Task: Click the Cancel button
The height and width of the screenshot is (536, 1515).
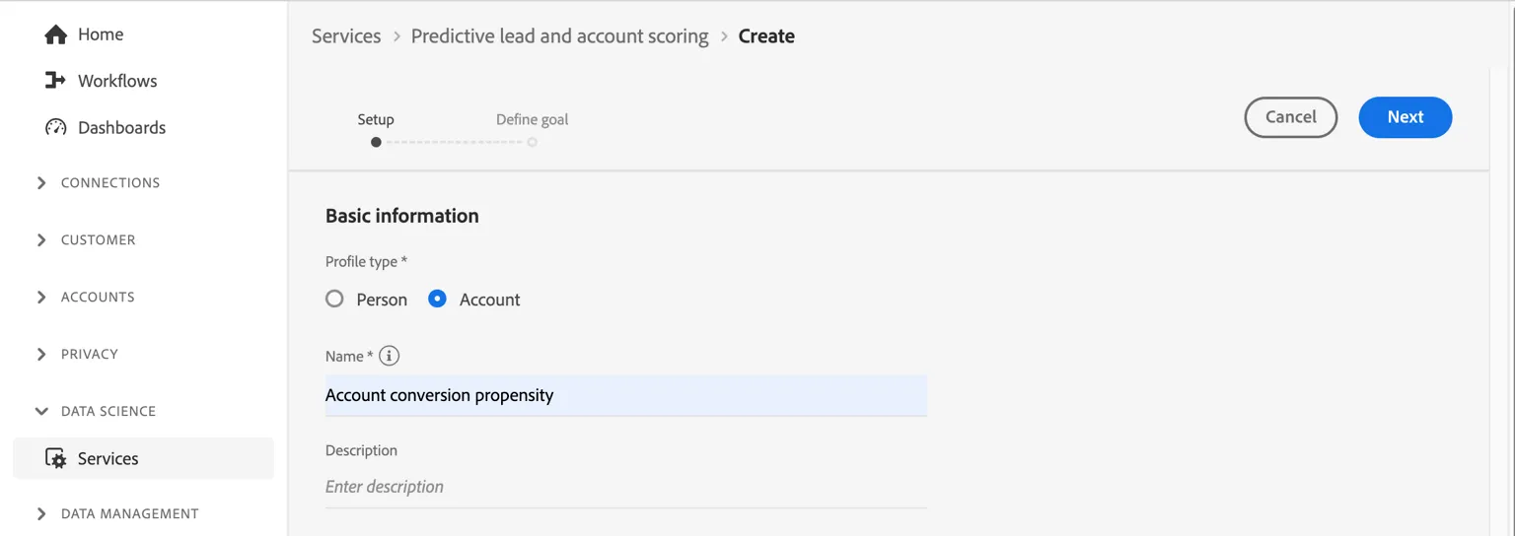Action: [1291, 117]
